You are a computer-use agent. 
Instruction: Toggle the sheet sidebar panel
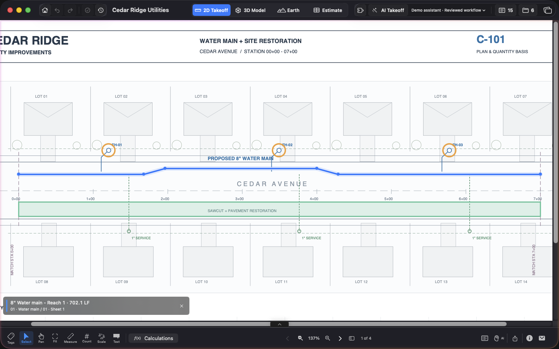(x=352, y=339)
